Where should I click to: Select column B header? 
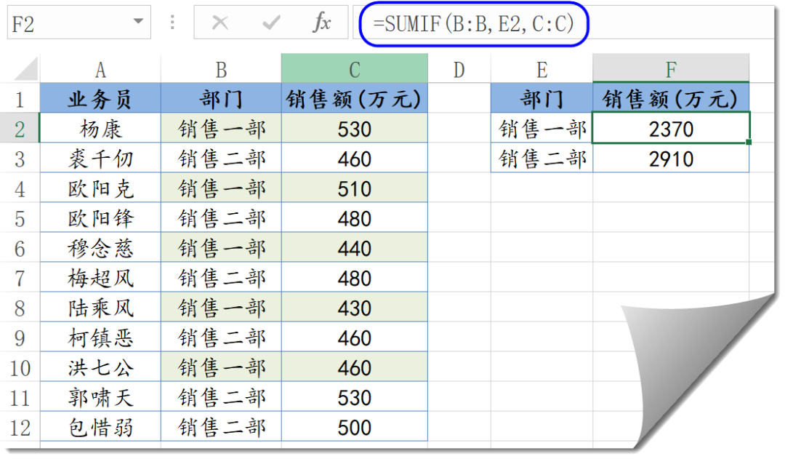(221, 69)
